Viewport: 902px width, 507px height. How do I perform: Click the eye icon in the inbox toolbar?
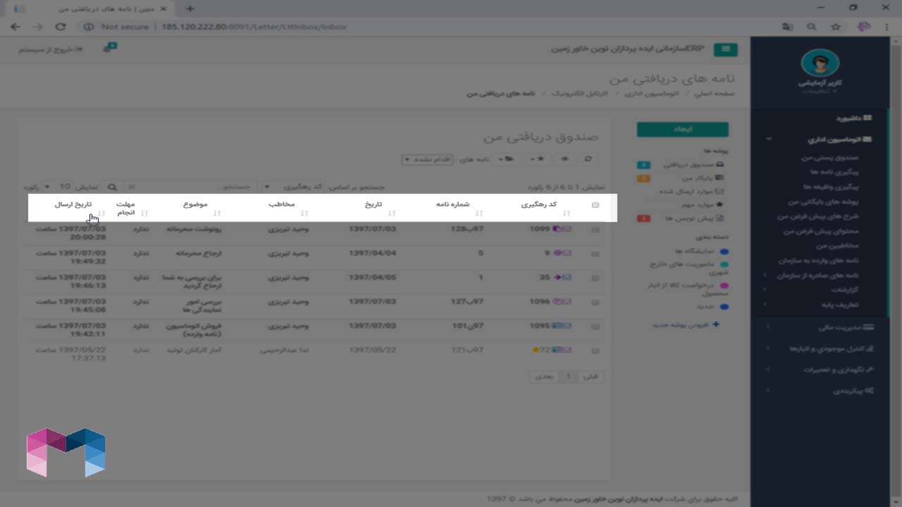tap(565, 160)
